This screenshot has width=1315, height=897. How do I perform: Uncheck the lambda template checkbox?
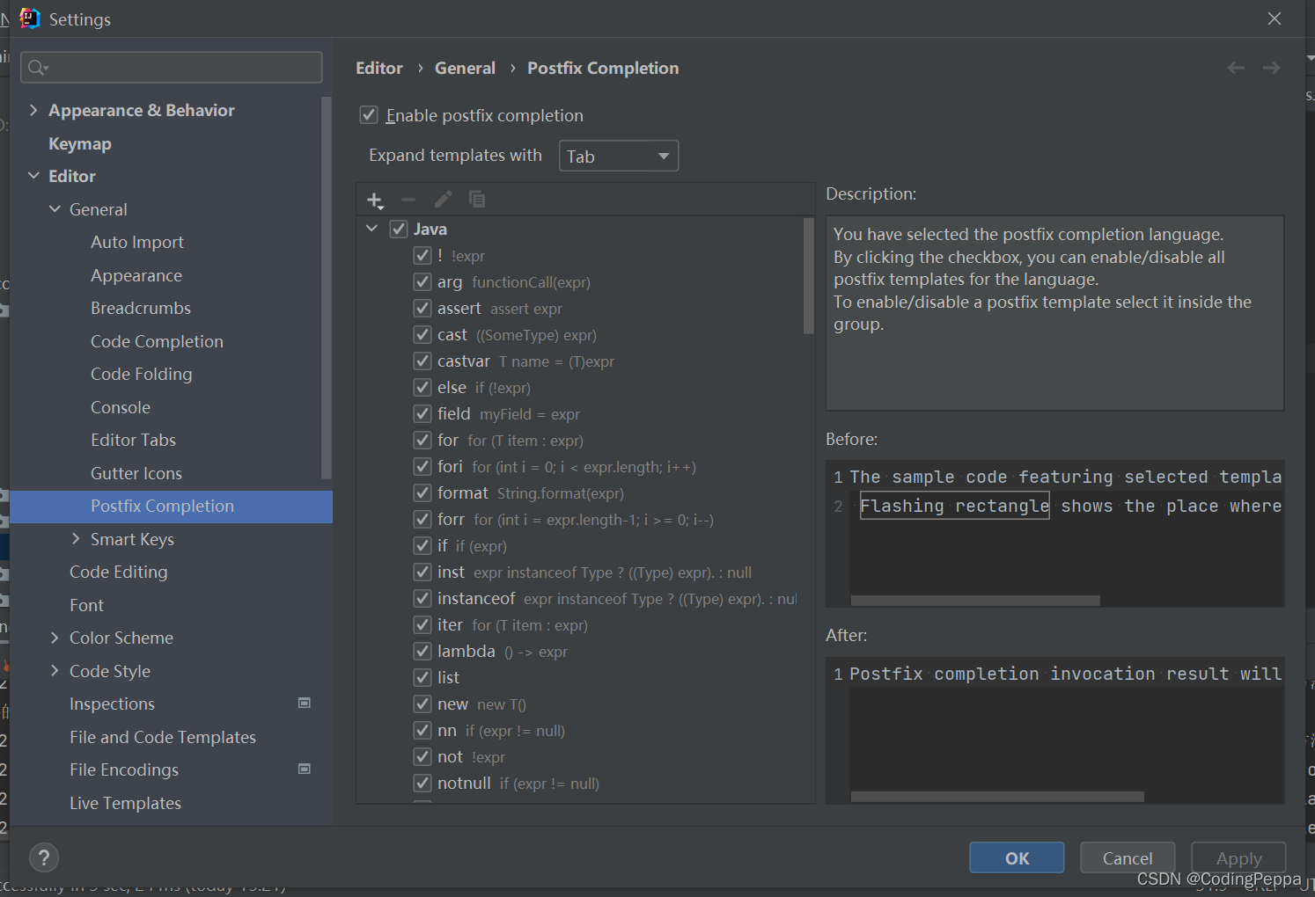tap(422, 652)
